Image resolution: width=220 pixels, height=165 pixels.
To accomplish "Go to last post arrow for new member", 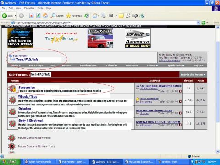I will click(180, 101).
